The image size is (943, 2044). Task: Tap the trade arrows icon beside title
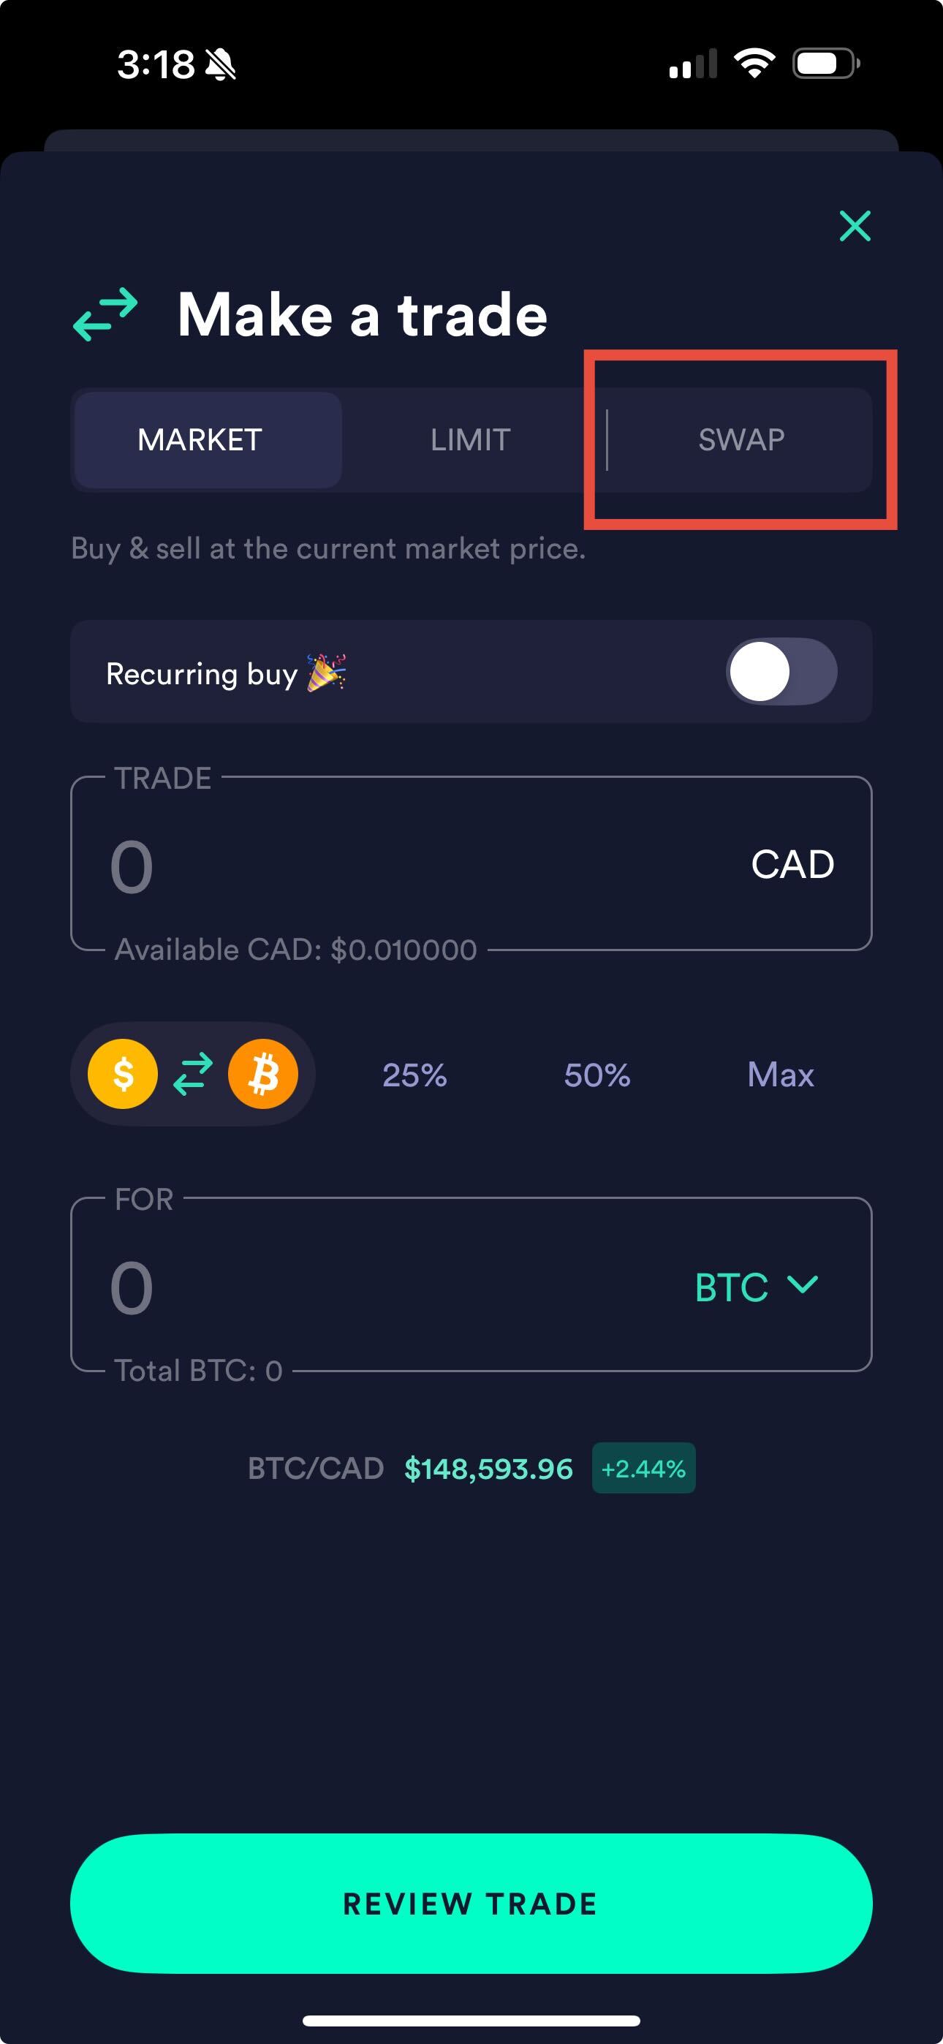(x=105, y=314)
